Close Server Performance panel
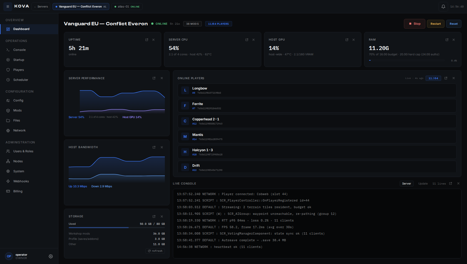The width and height of the screenshot is (467, 264). click(162, 78)
